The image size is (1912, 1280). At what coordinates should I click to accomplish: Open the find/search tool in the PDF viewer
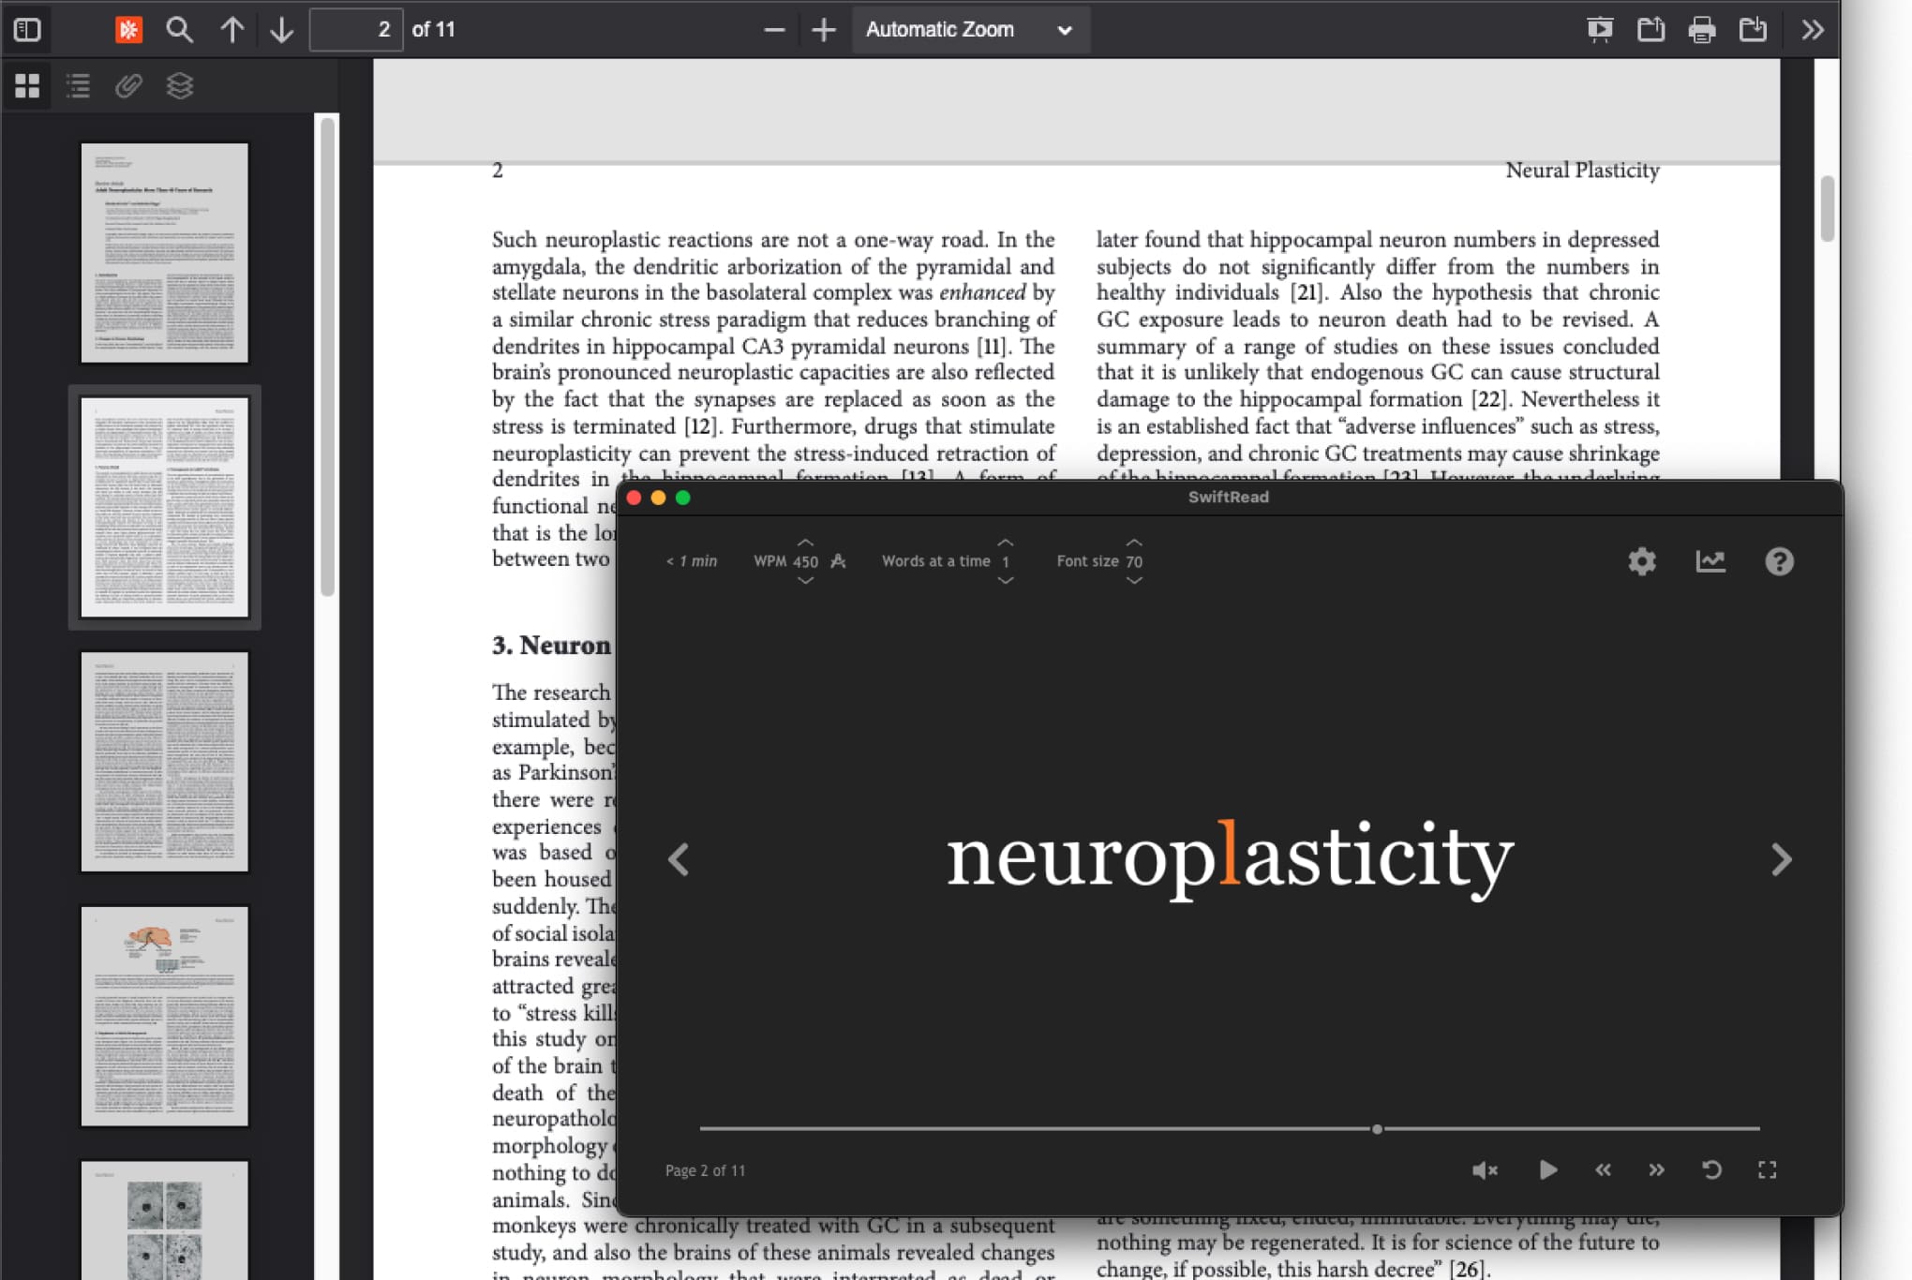pos(180,29)
